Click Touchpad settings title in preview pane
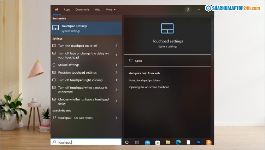The height and width of the screenshot is (150, 265). tap(167, 41)
